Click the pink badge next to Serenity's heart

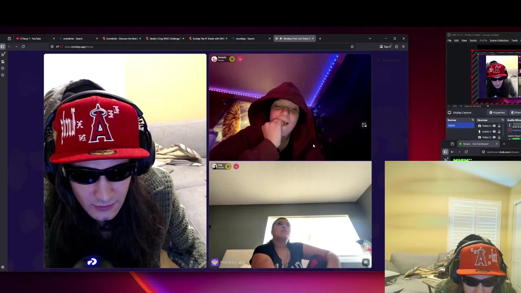click(240, 59)
